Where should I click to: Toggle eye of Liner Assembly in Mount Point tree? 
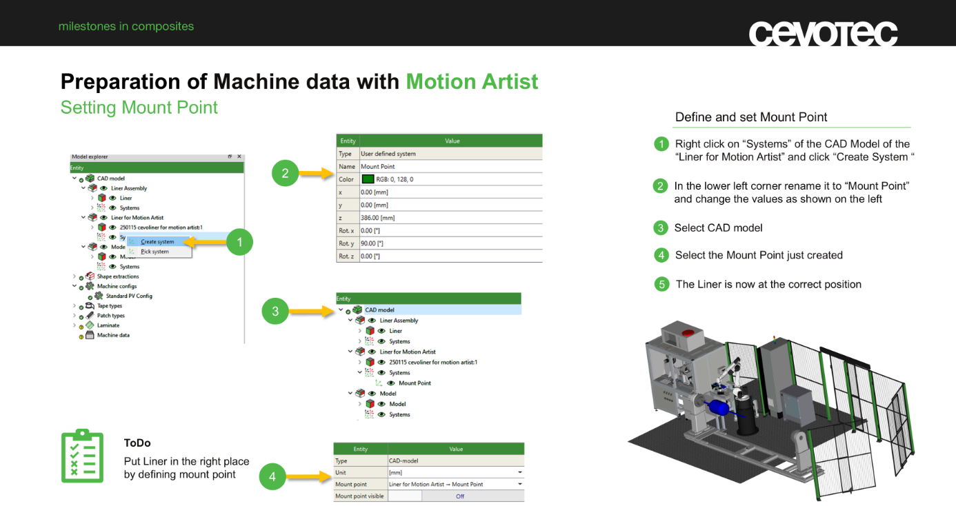(372, 321)
